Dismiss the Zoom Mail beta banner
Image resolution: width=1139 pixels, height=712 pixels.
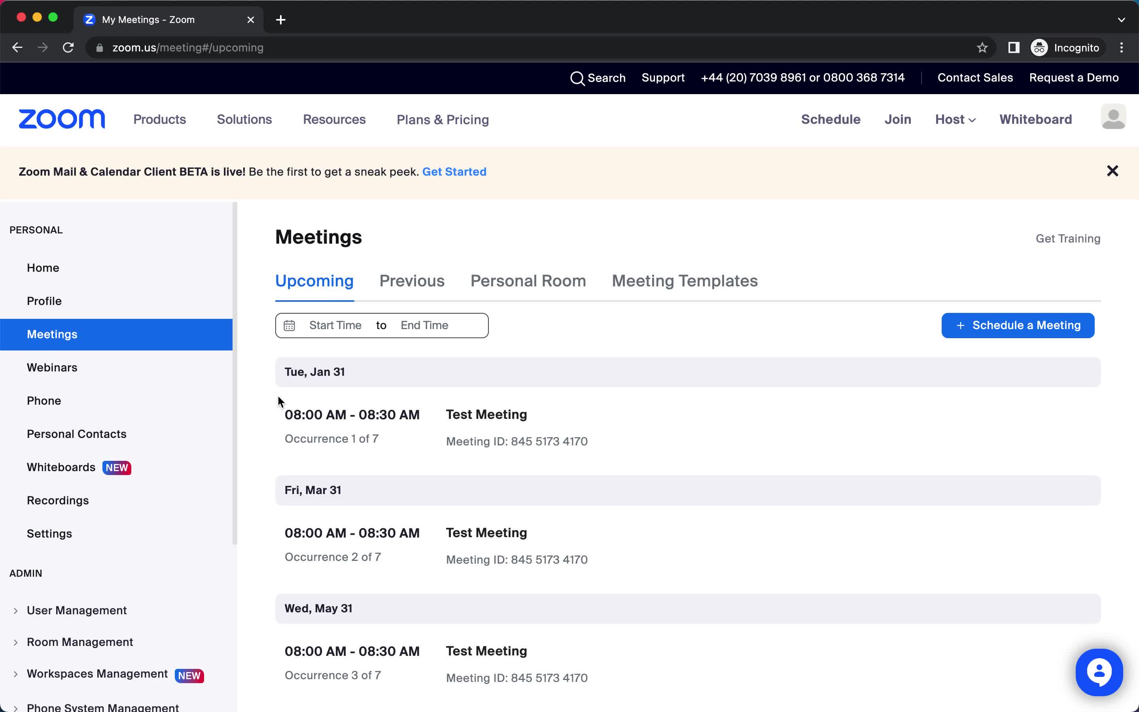[x=1112, y=170]
